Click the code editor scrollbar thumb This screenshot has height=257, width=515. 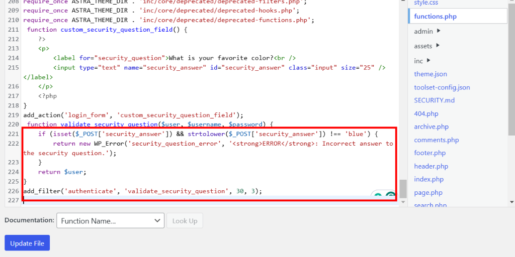(x=403, y=189)
